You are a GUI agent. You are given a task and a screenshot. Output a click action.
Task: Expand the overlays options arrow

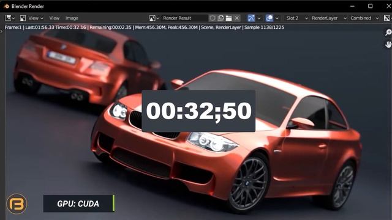pos(277,18)
